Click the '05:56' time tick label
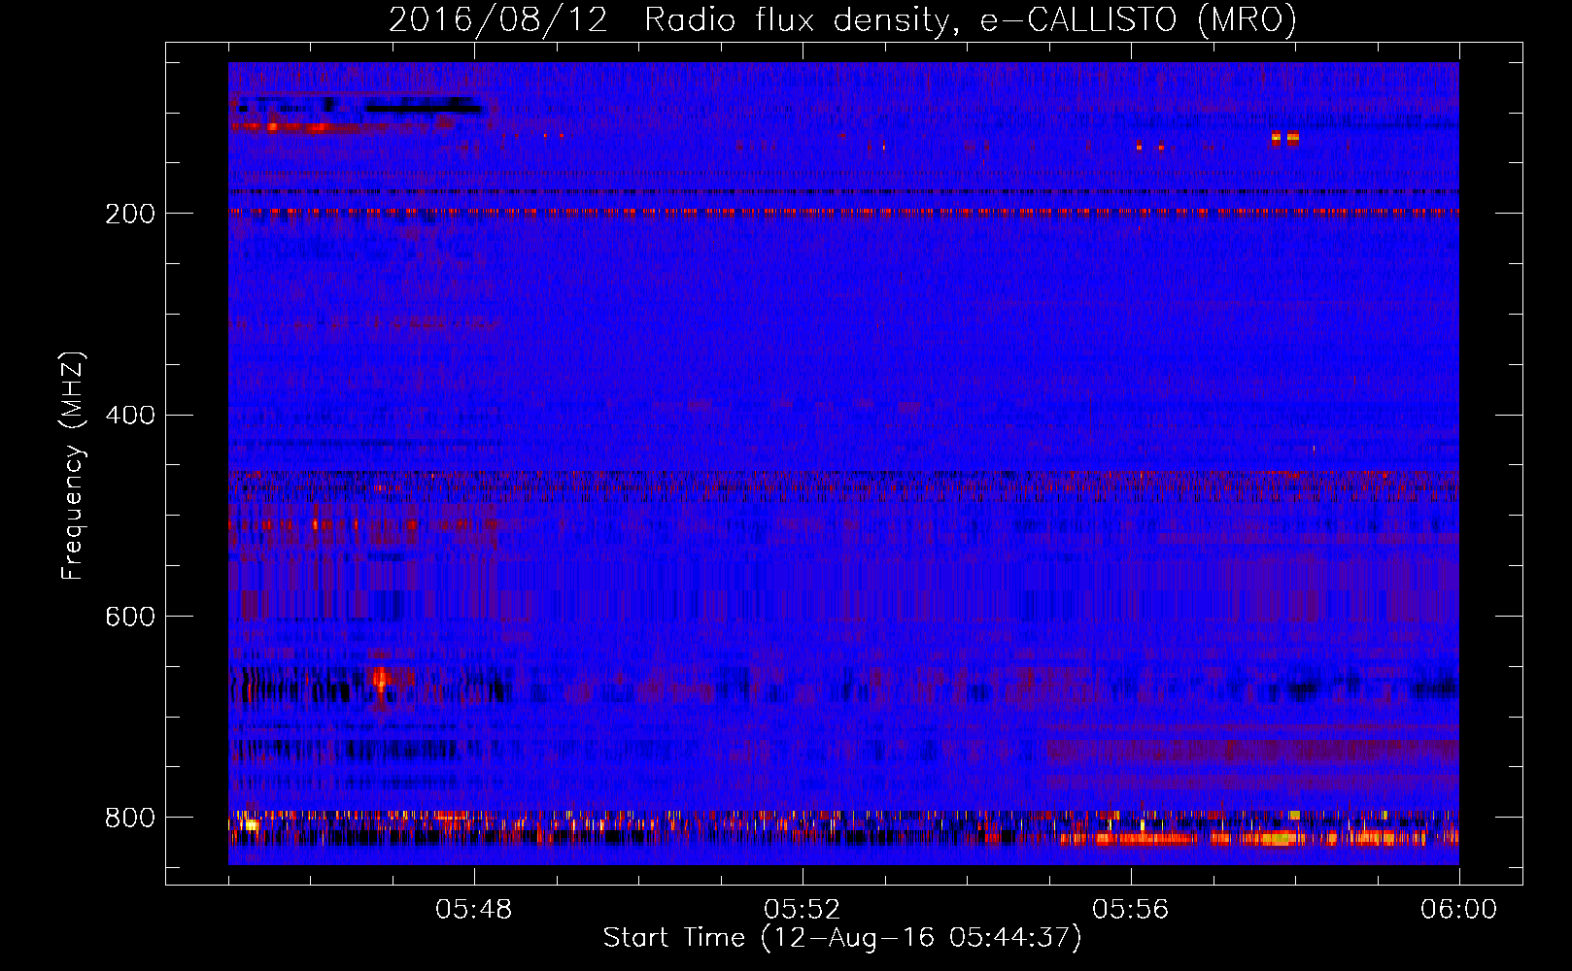Image resolution: width=1572 pixels, height=971 pixels. [1131, 910]
